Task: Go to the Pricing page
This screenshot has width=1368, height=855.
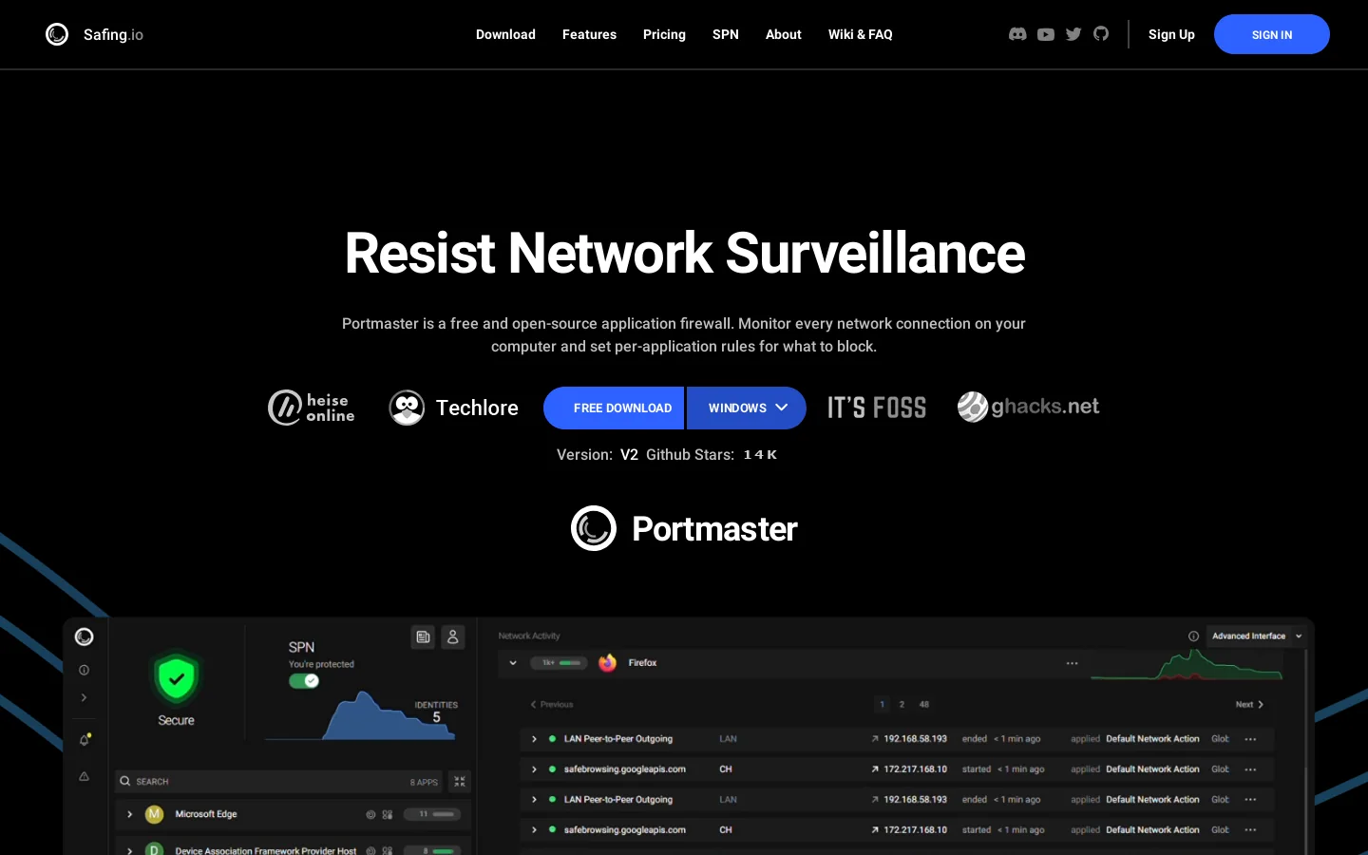Action: 664,34
